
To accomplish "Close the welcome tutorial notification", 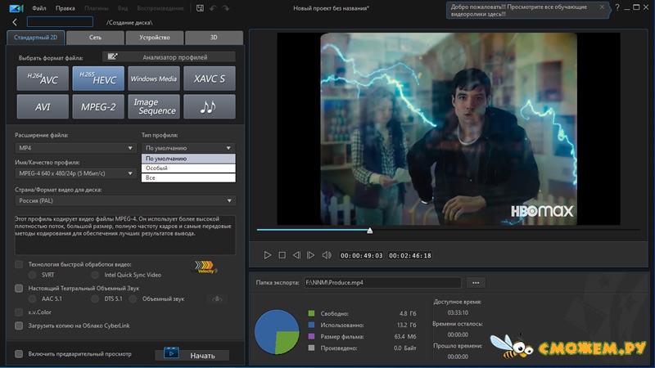I will click(x=602, y=7).
